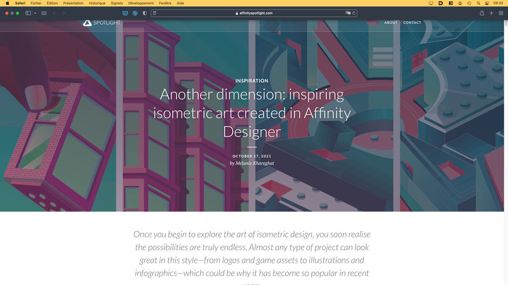Viewport: 508px width, 285px height.
Task: Open the privacy report shield icon
Action: tap(145, 13)
